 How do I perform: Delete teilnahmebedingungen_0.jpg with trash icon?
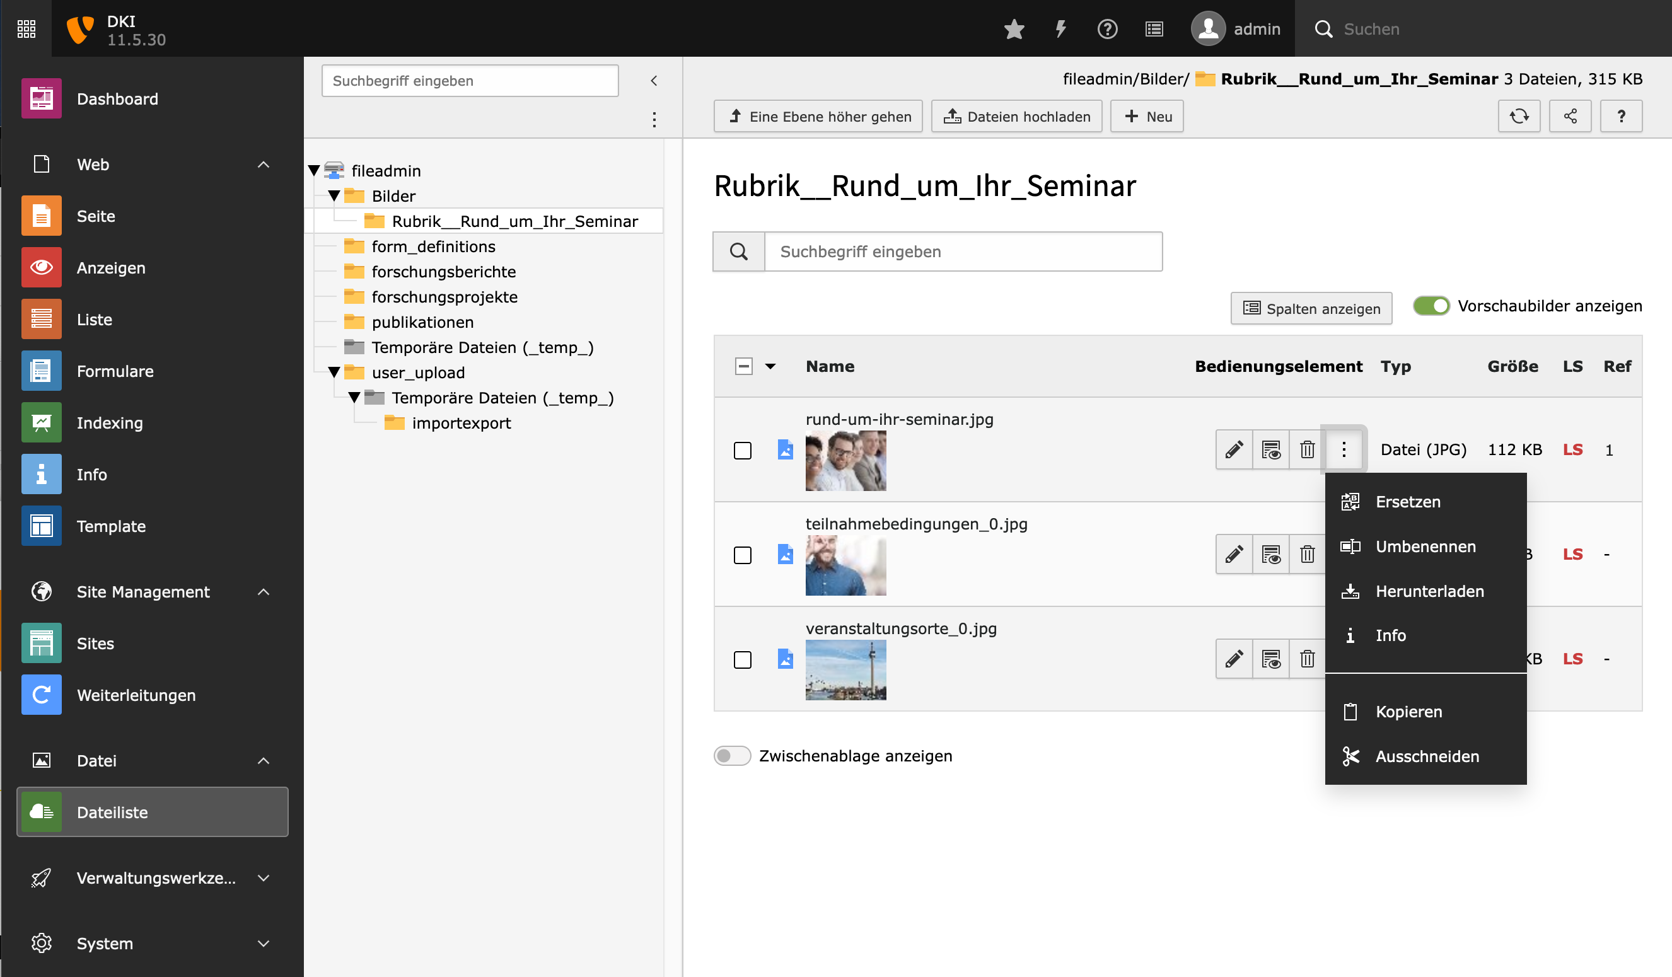1306,555
